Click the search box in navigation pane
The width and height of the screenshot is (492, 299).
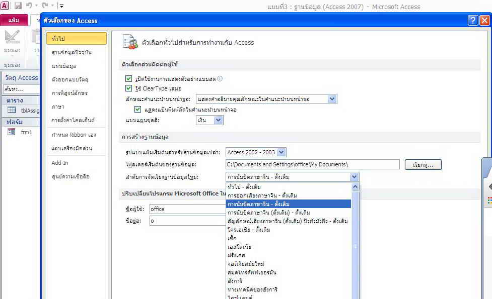click(21, 89)
